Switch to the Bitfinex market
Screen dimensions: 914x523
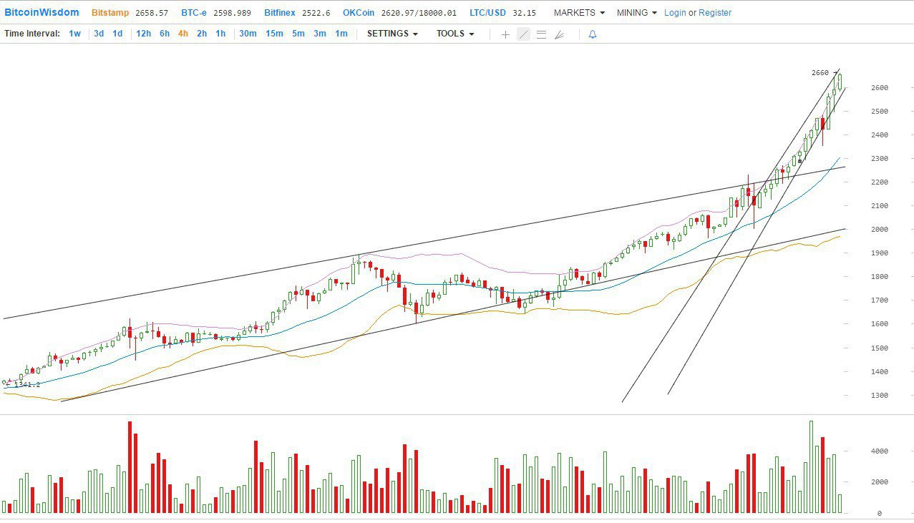click(278, 13)
